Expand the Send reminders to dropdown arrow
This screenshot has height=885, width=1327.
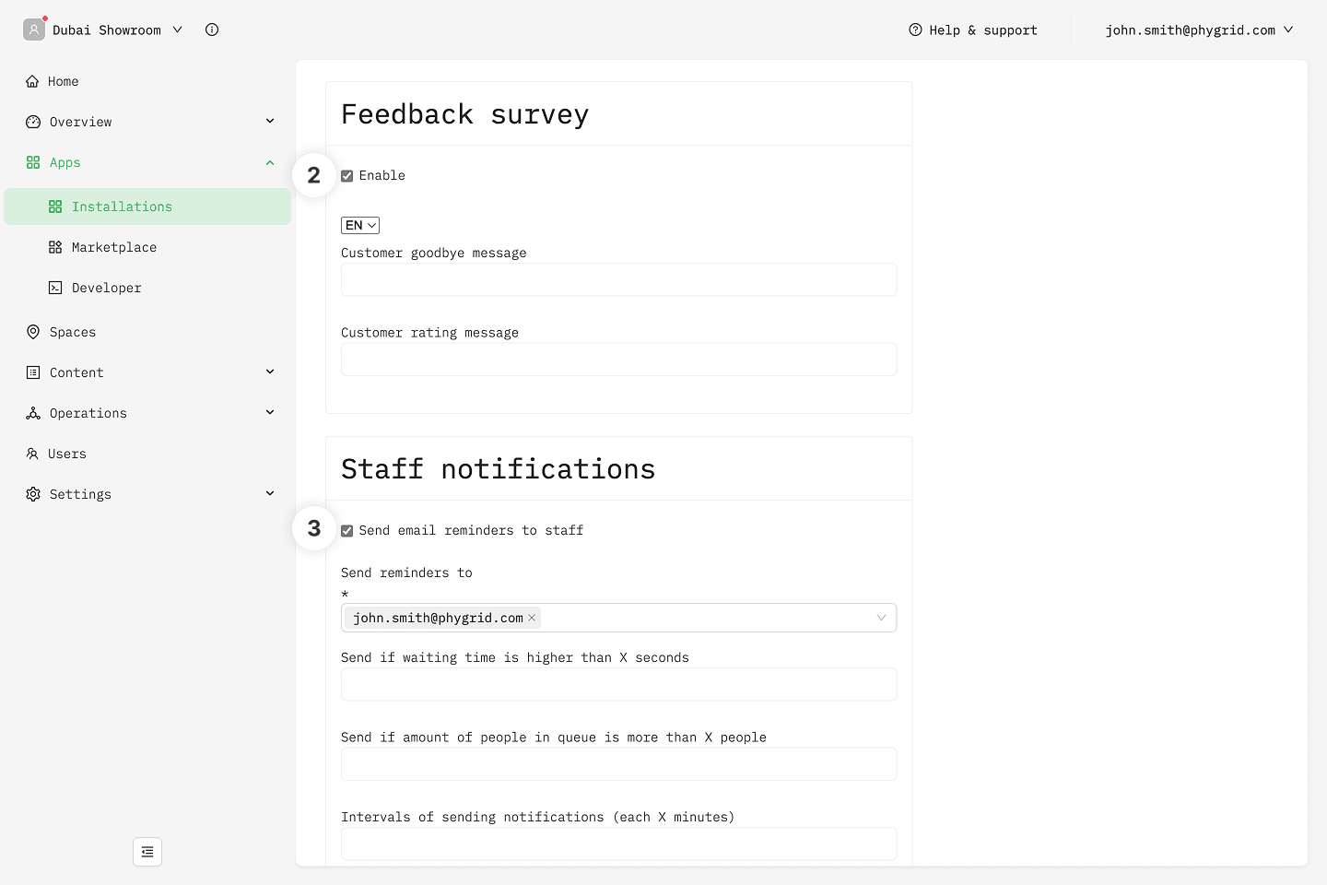pos(881,618)
